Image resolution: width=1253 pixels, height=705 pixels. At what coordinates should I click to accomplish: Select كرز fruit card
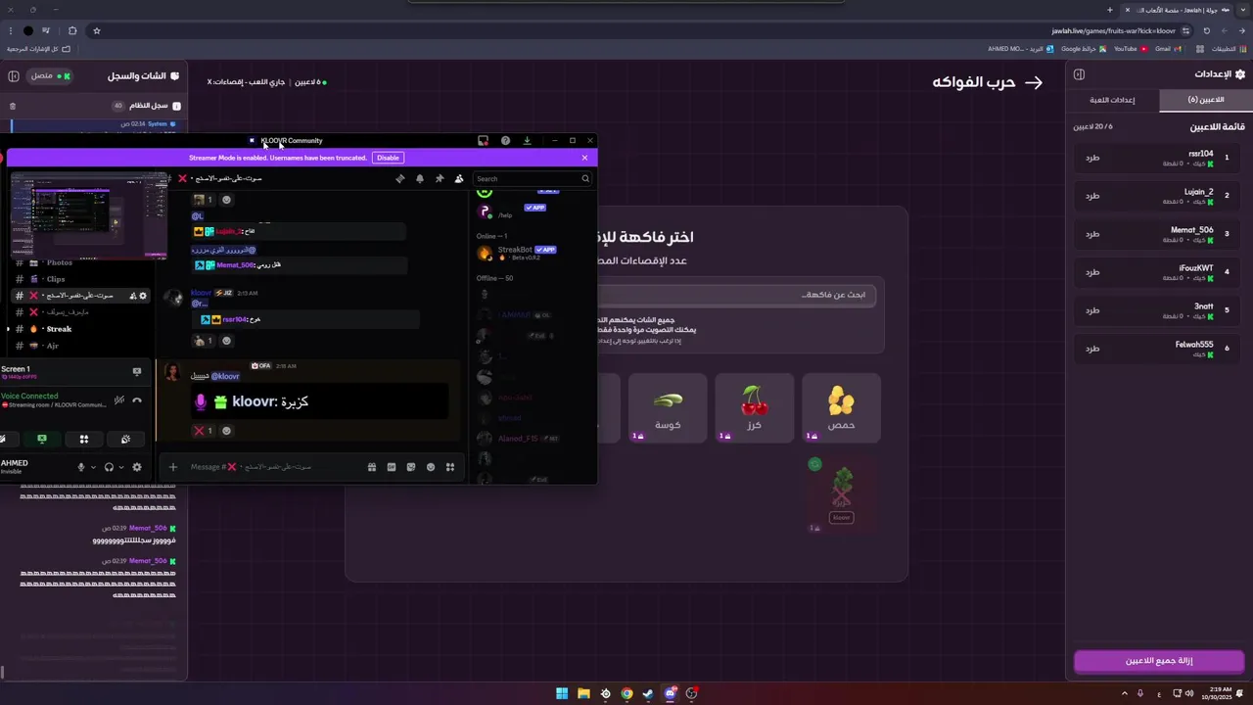tap(754, 407)
